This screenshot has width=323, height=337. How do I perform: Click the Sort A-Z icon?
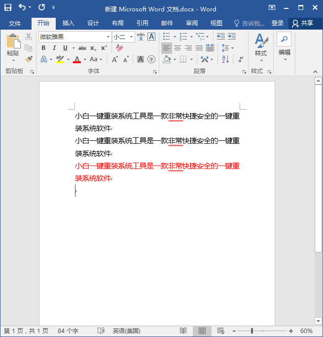click(225, 59)
